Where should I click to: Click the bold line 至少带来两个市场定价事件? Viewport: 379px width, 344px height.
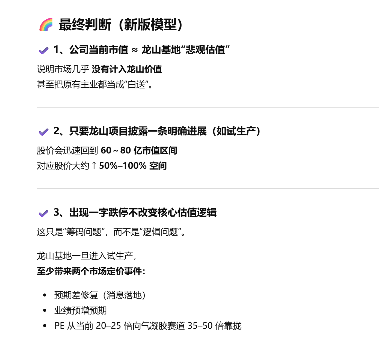point(91,271)
